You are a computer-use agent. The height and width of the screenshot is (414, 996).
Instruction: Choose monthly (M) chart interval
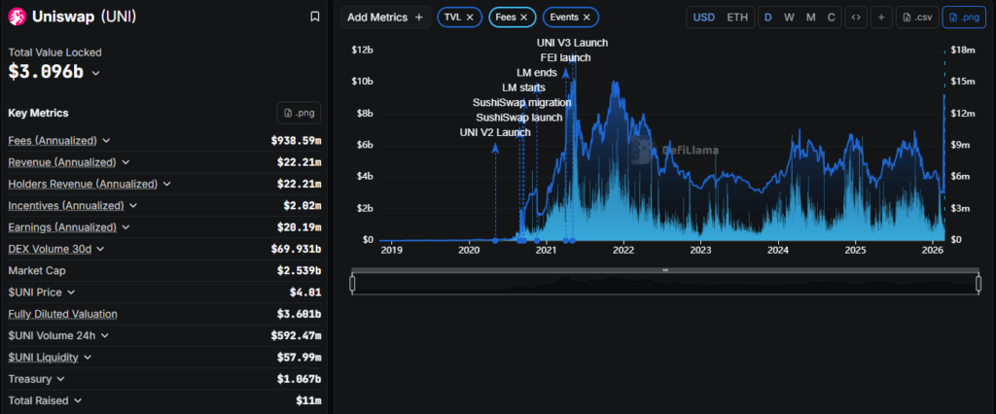pos(810,17)
